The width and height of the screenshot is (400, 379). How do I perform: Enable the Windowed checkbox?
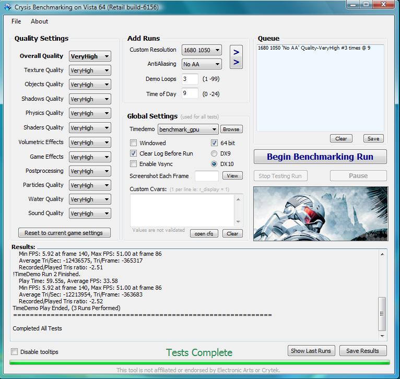133,143
